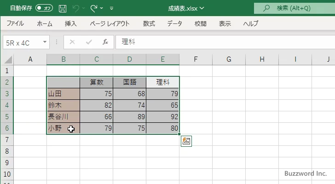This screenshot has height=184, width=335.
Task: Open the Quick Analysis icon below table
Action: [x=186, y=141]
